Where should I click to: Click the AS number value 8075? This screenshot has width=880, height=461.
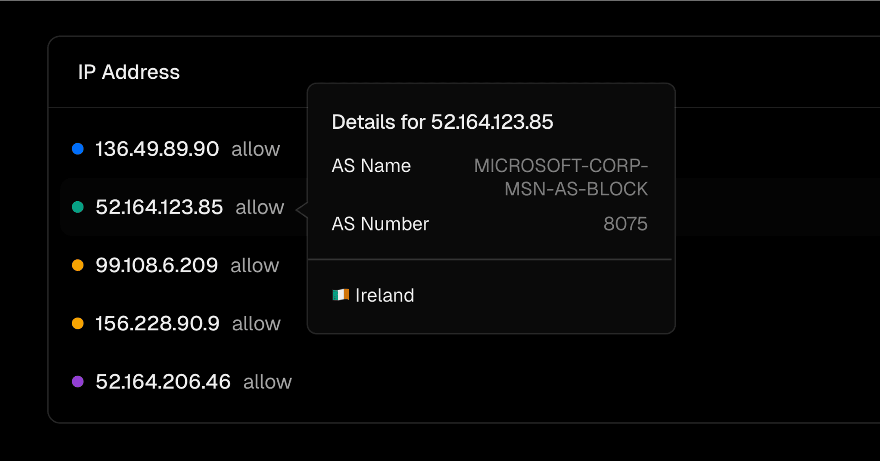tap(625, 224)
